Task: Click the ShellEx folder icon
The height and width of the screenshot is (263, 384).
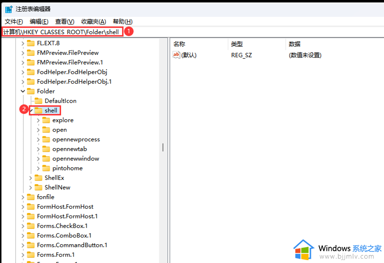Action: [x=38, y=177]
